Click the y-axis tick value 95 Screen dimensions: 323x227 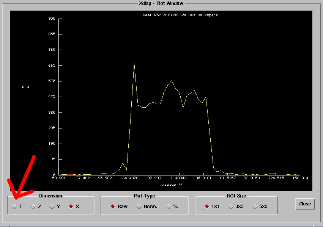coord(53,159)
